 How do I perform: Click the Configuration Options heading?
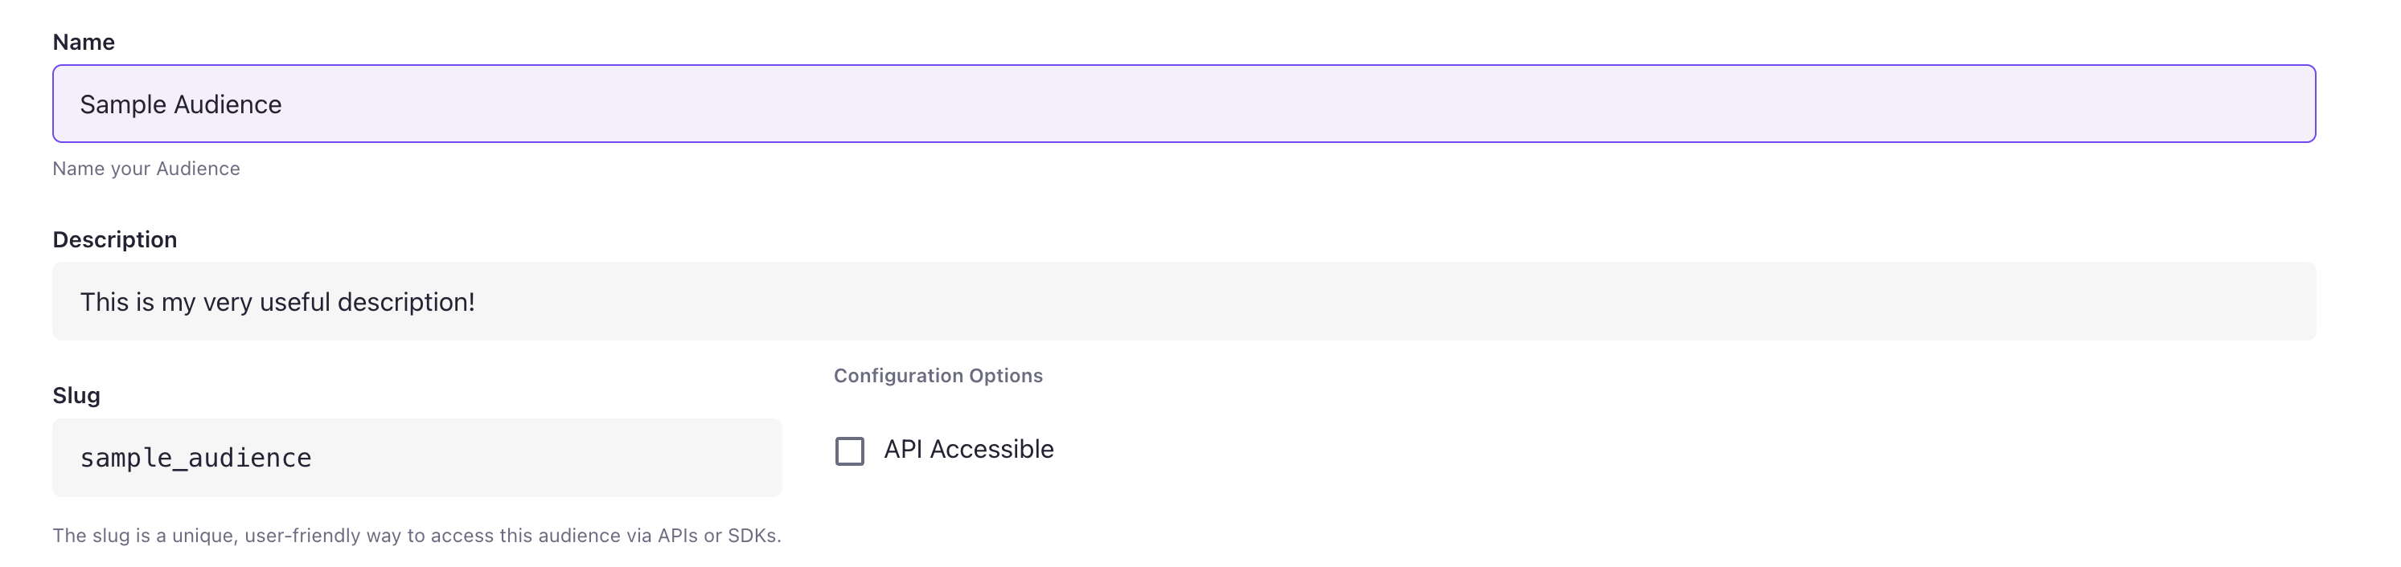tap(938, 375)
